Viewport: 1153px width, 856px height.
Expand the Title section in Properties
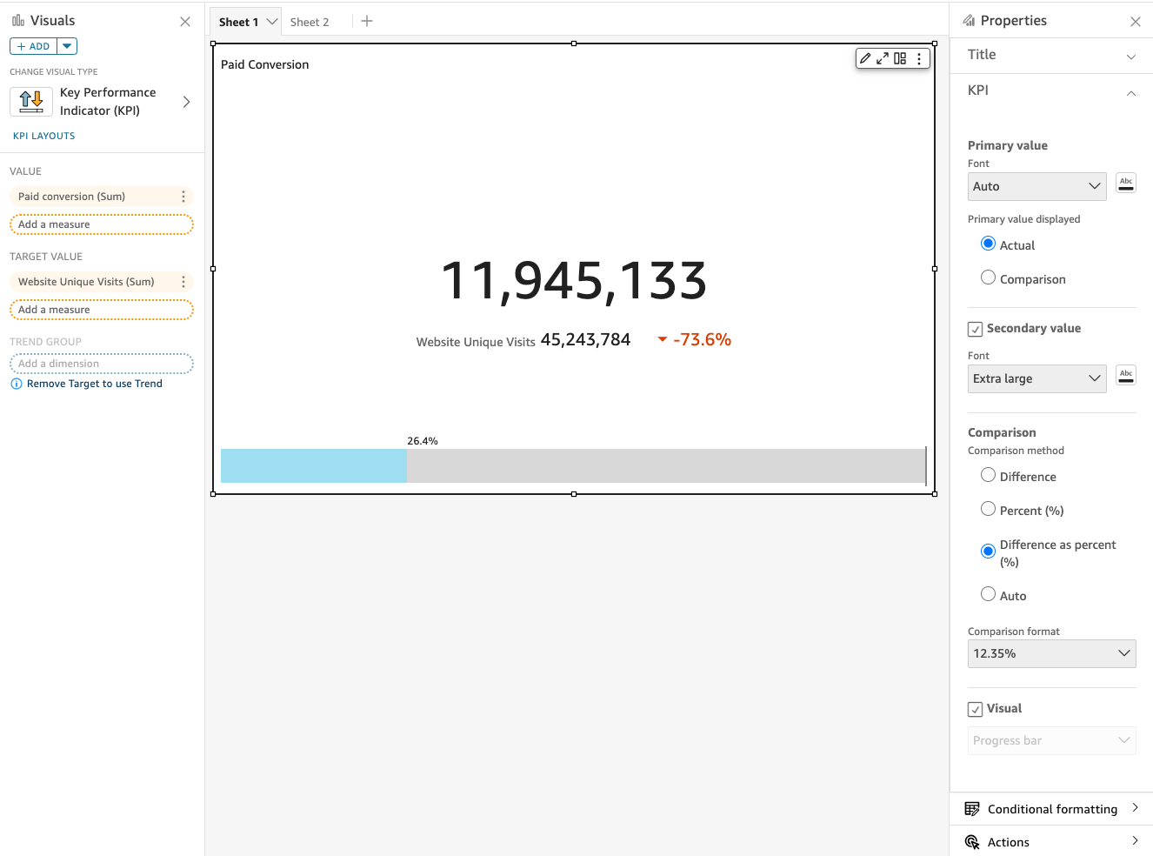click(1051, 54)
